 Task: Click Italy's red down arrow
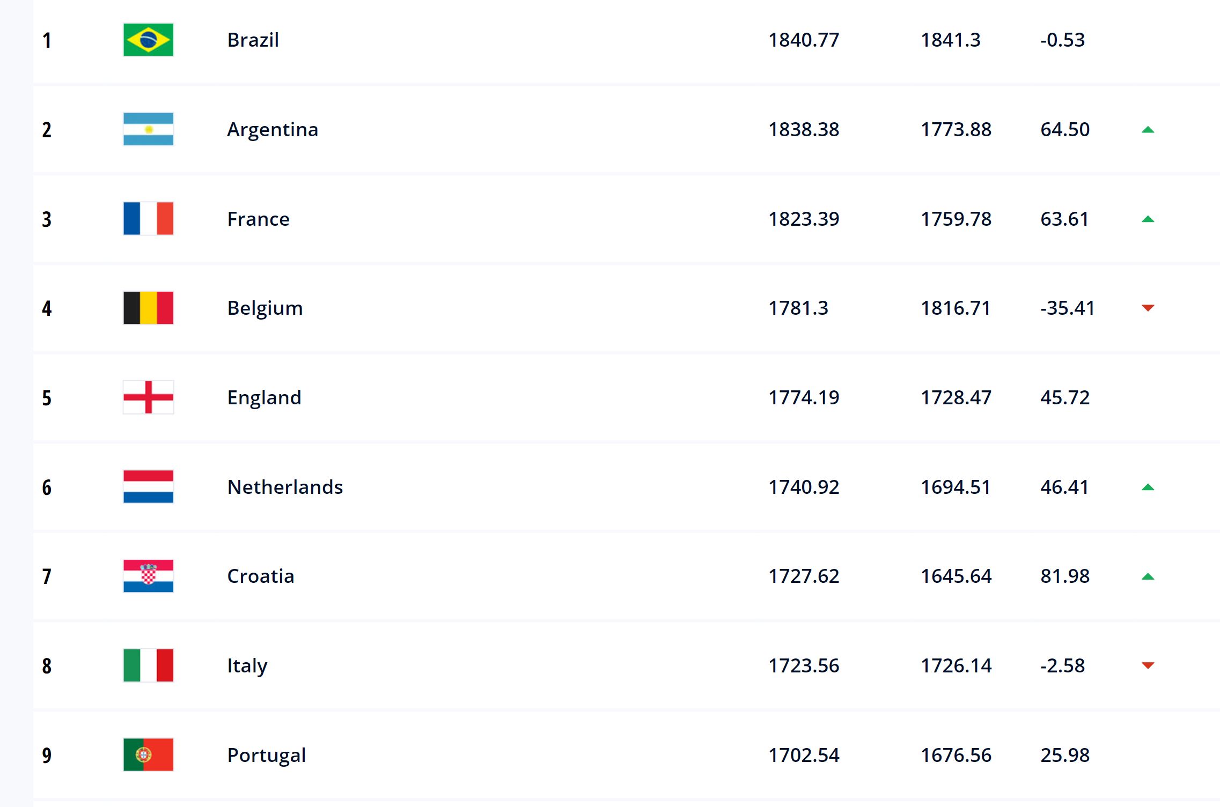point(1148,665)
